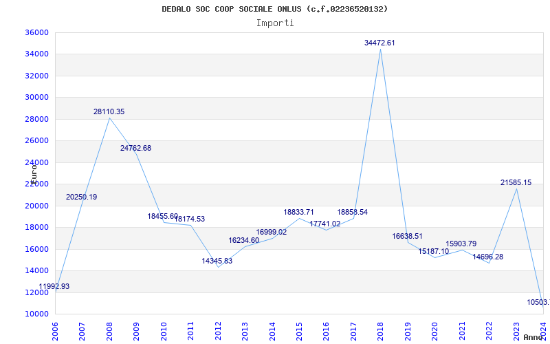Click y-axis value 20000
550x344 pixels.
click(x=36, y=206)
